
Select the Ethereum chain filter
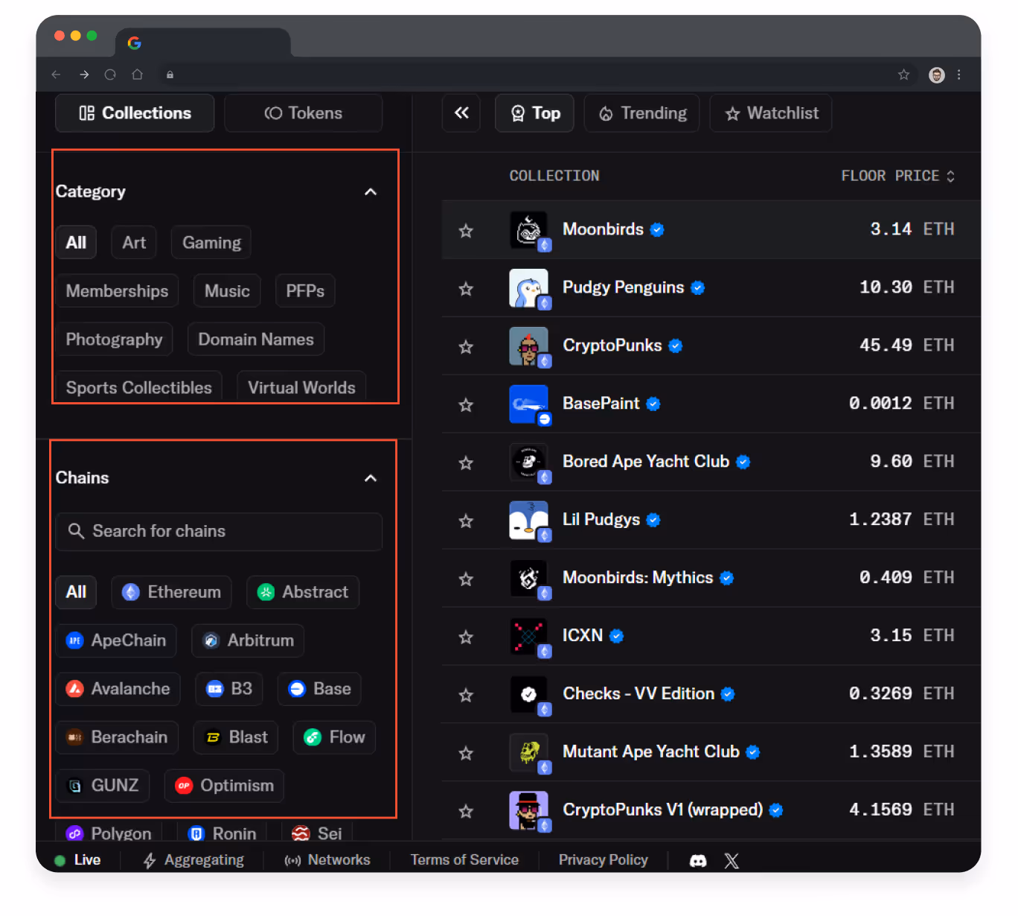(x=171, y=592)
